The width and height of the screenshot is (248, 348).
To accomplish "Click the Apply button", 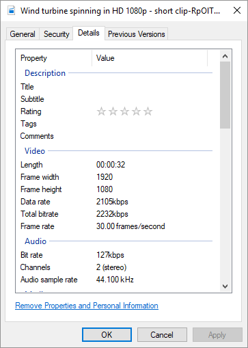I will coord(217,335).
